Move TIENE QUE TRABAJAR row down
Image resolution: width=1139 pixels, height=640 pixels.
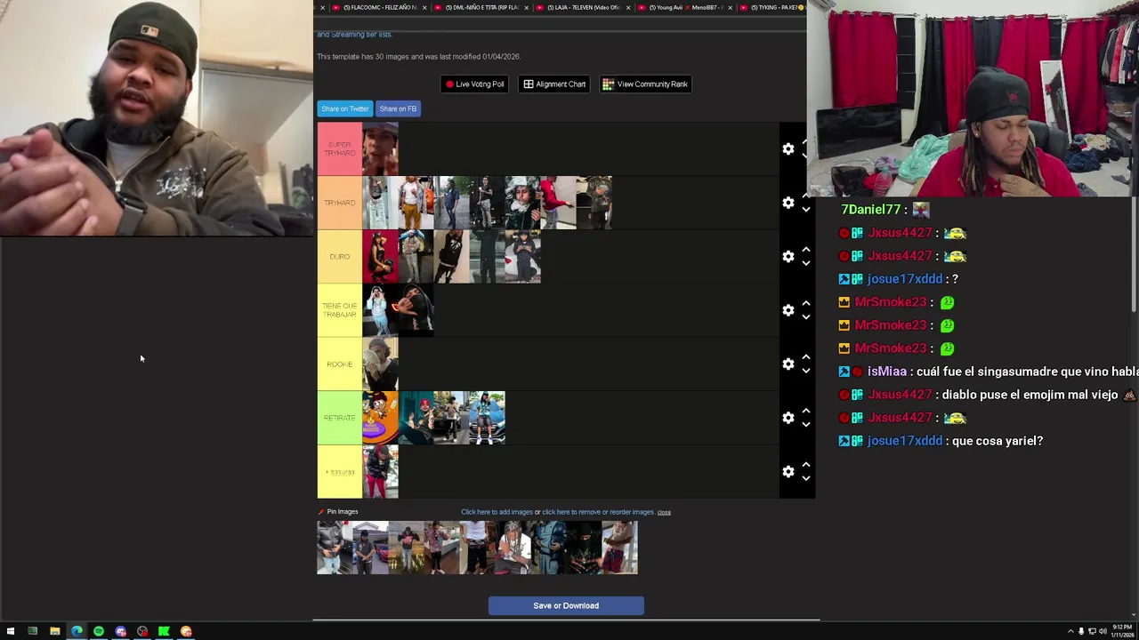(806, 317)
